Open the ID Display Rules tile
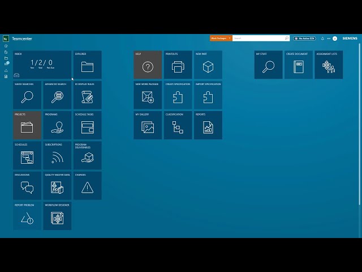The height and width of the screenshot is (272, 362). click(88, 95)
